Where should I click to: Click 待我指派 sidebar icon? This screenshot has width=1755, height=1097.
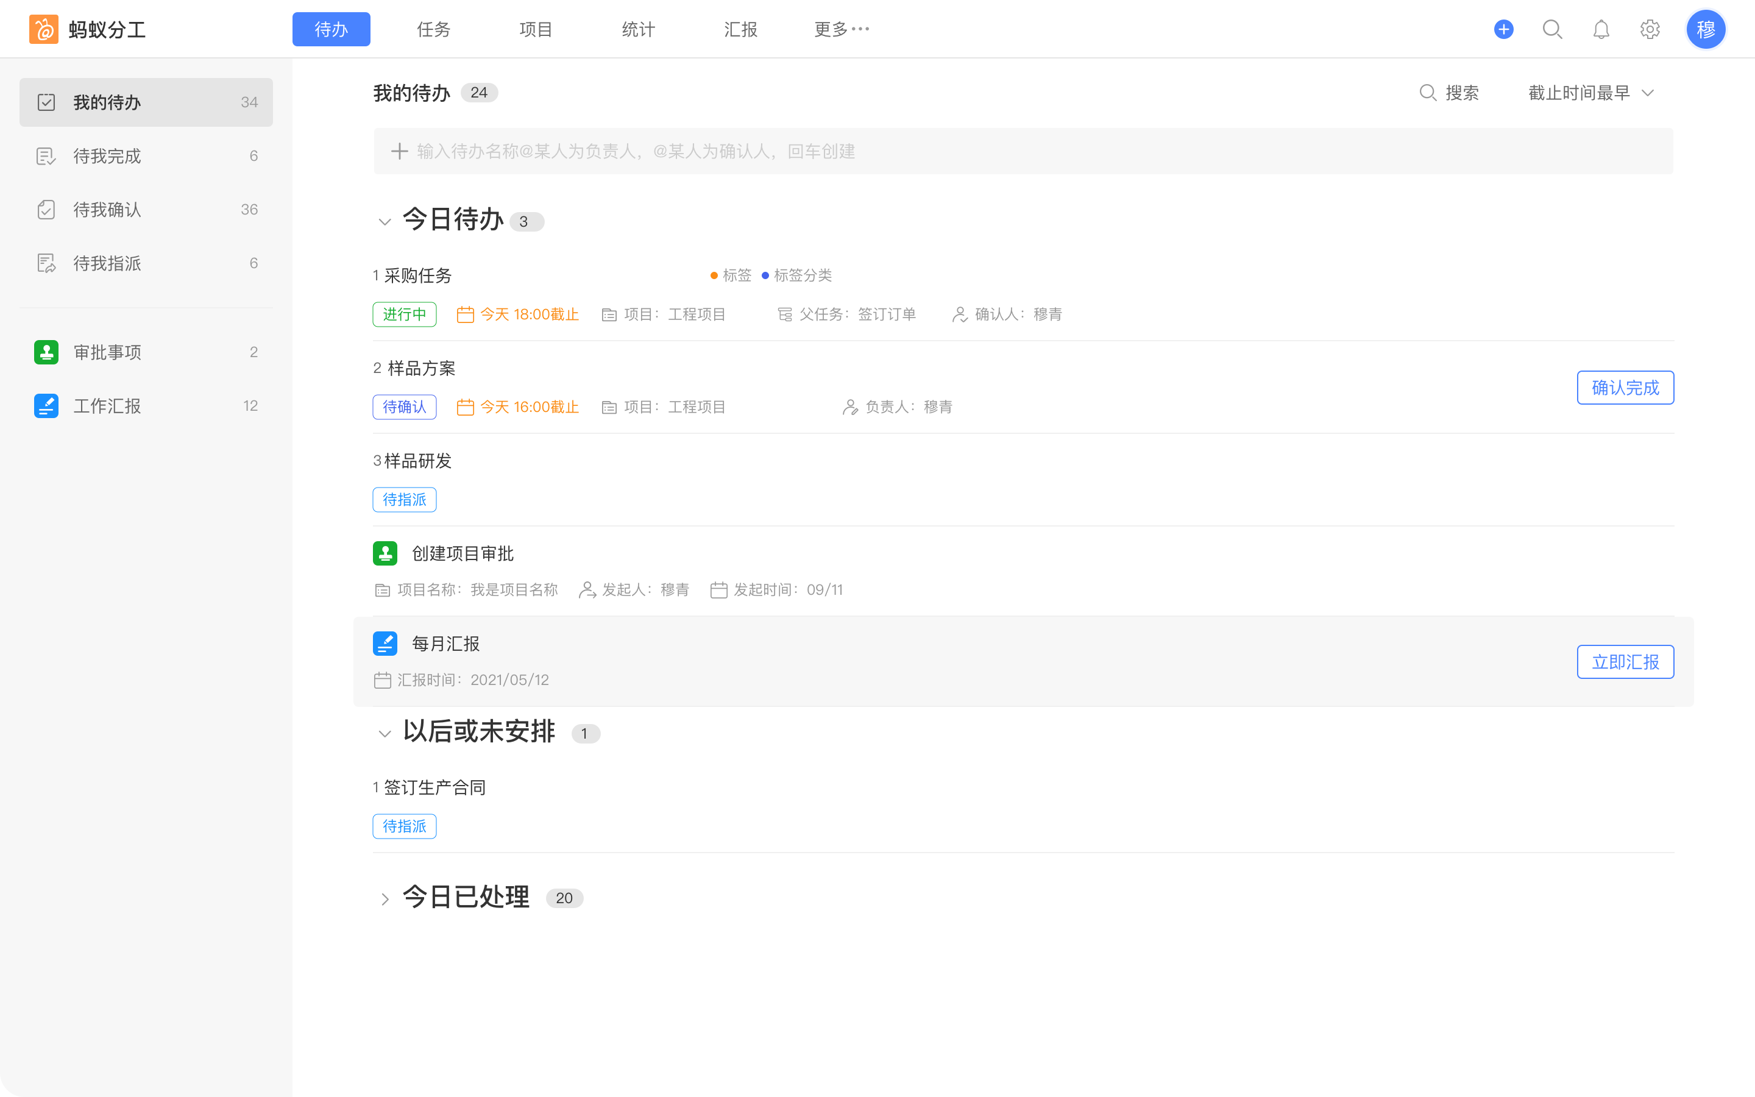click(46, 263)
